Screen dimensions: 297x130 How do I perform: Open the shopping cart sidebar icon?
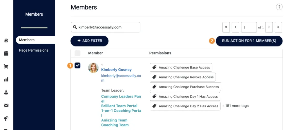[x=6, y=66]
